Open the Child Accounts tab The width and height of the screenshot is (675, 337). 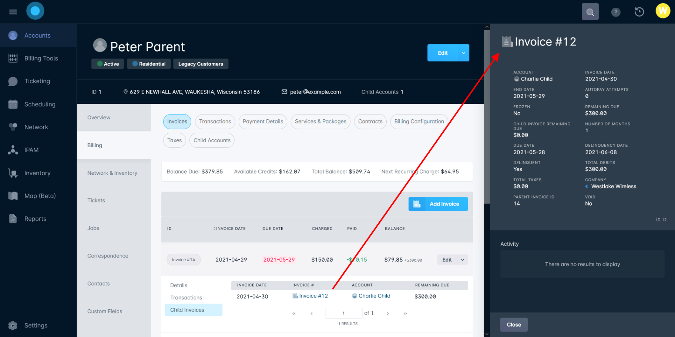(x=212, y=140)
